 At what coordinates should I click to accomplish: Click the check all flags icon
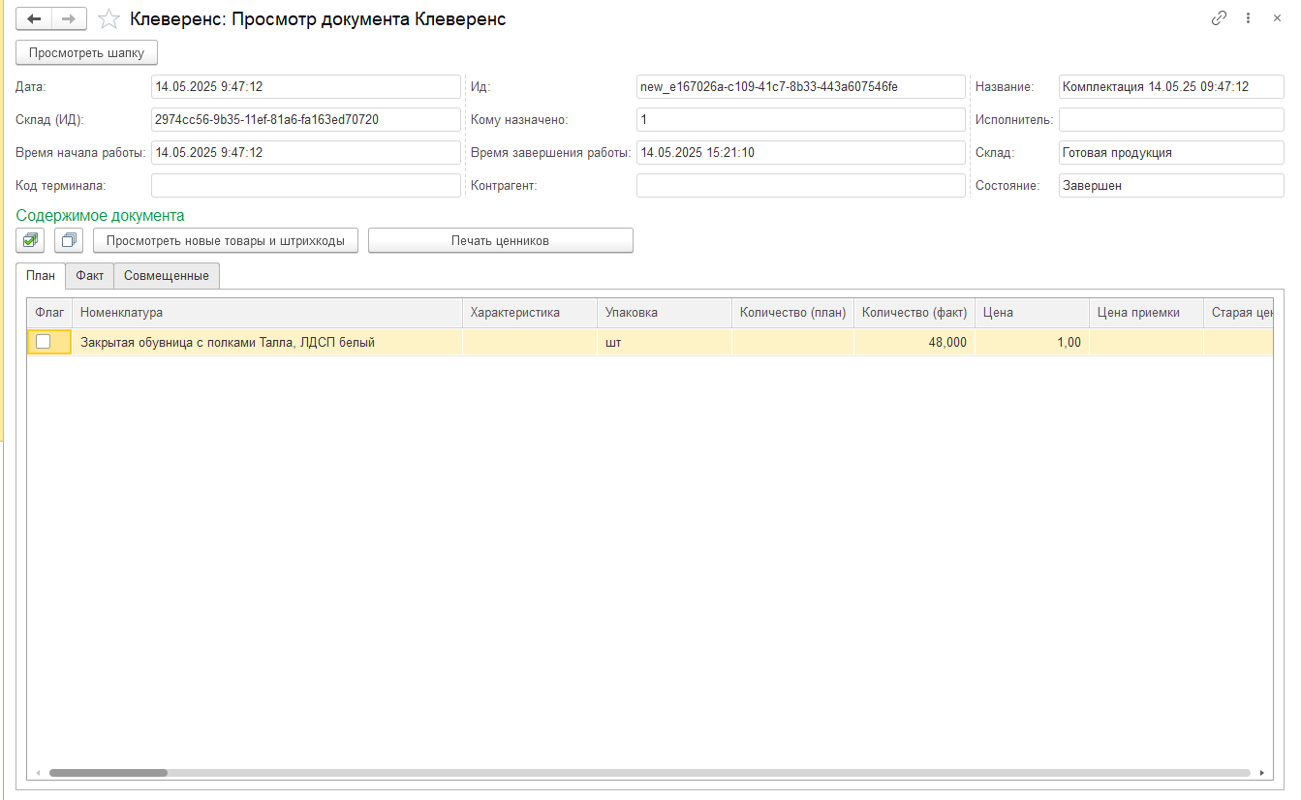tap(31, 240)
